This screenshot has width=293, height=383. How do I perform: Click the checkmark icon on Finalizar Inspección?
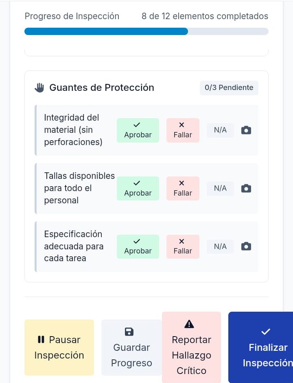point(266,332)
